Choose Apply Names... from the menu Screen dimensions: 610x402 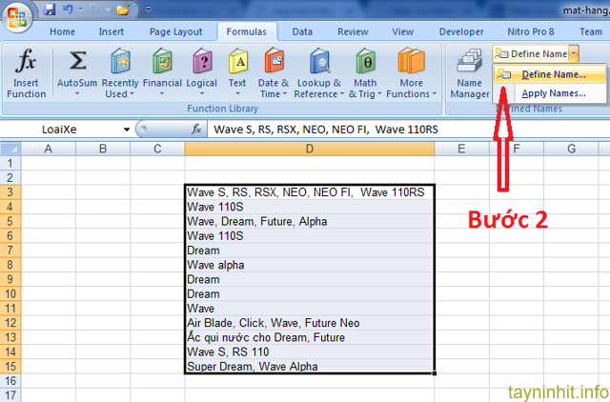553,93
